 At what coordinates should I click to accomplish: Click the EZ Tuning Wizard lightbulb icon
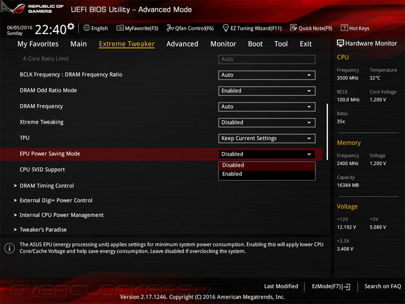pos(226,28)
